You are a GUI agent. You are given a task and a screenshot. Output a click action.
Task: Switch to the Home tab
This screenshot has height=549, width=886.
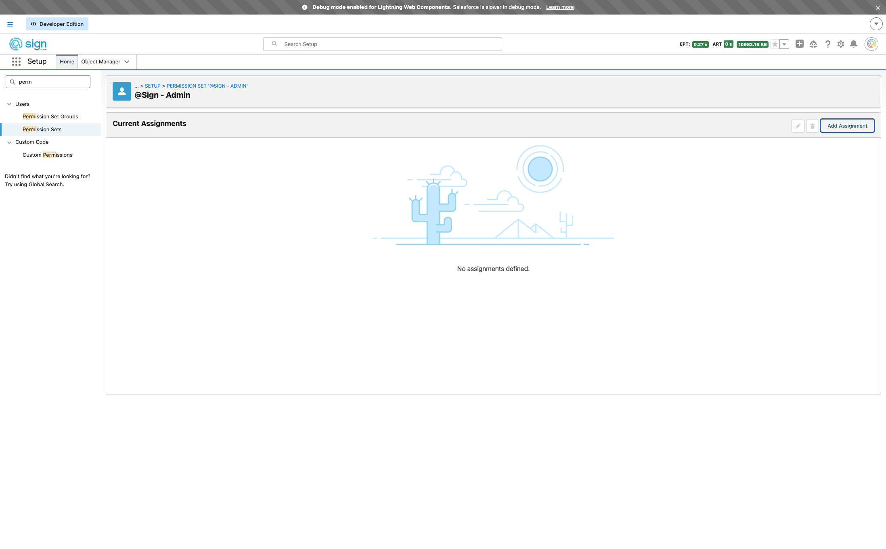(x=67, y=62)
